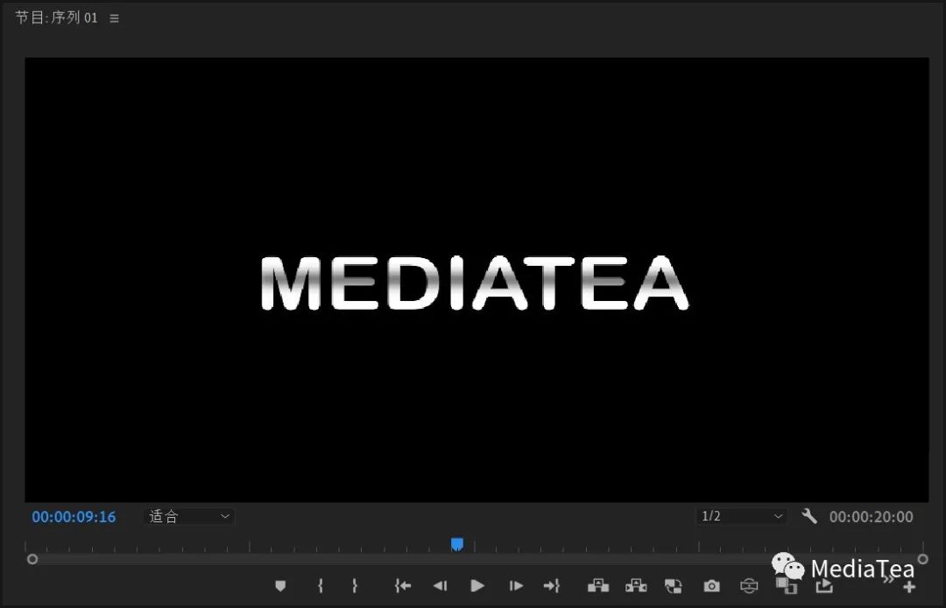Viewport: 946px width, 608px height.
Task: Open the Program Monitor panel menu icon
Action: pos(114,18)
